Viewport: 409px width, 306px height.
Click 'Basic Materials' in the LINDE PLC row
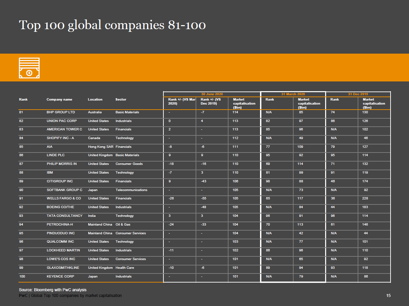click(127, 155)
